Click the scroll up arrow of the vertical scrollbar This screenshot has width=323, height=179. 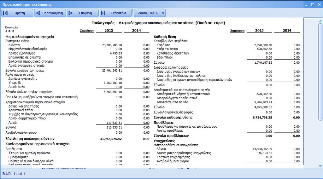[x=320, y=21]
